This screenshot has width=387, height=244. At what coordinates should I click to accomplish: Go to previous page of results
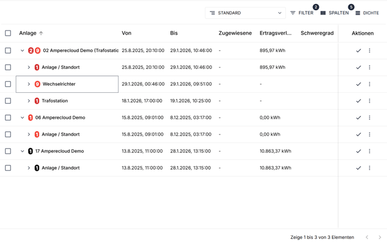click(x=367, y=237)
